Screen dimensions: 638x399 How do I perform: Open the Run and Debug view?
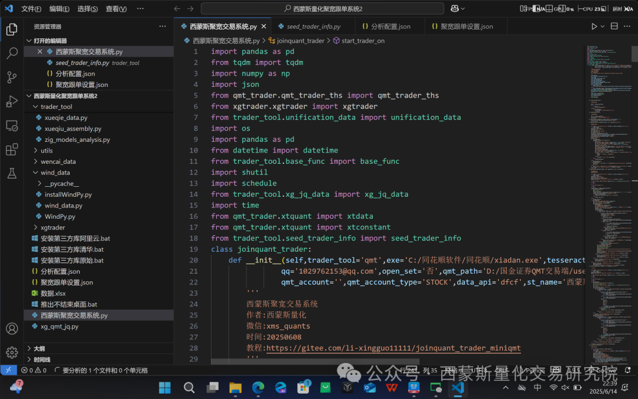(x=12, y=102)
